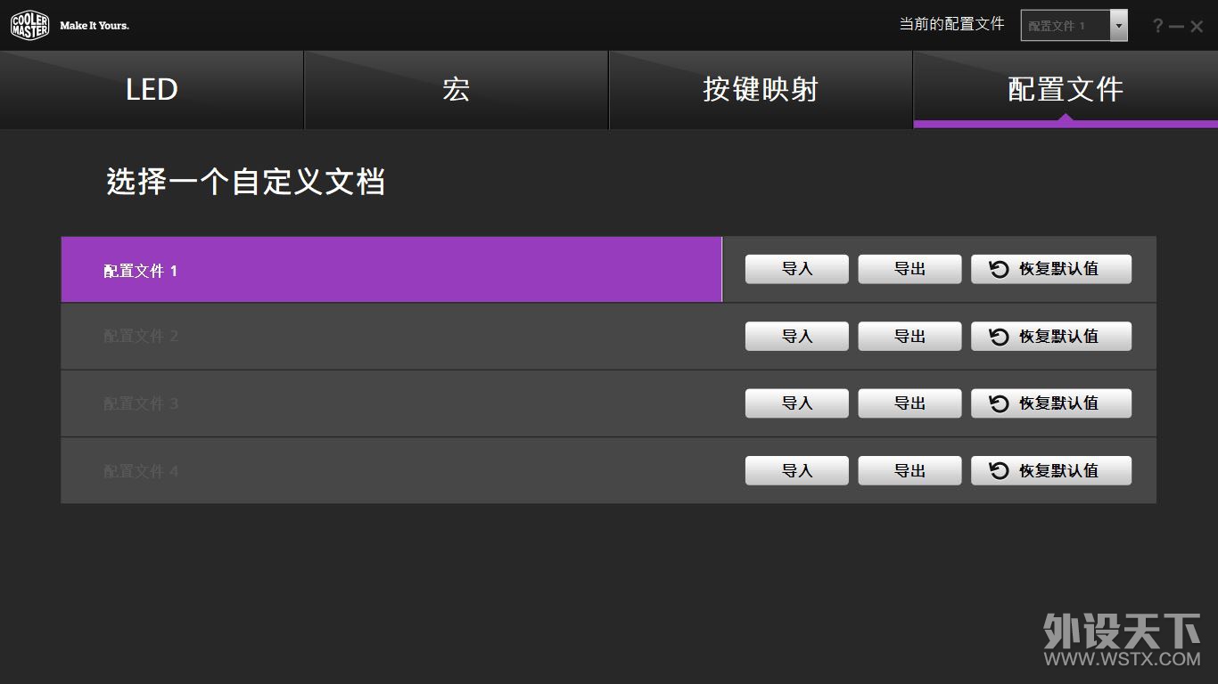The image size is (1218, 684).
Task: Click the 恢复默认值 button for 配置文件 4
Action: pyautogui.click(x=1050, y=471)
